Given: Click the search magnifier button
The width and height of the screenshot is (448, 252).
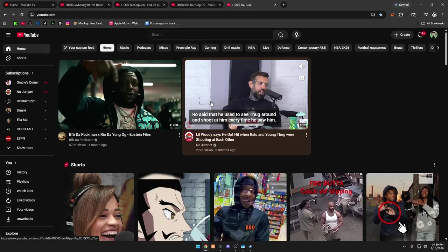Looking at the screenshot, I should tap(281, 35).
